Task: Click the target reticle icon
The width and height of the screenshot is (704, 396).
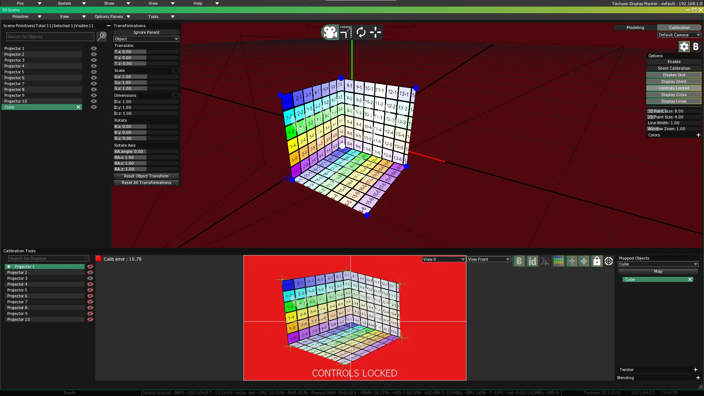Action: click(609, 261)
